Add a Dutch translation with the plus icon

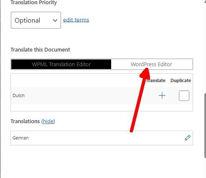point(162,95)
